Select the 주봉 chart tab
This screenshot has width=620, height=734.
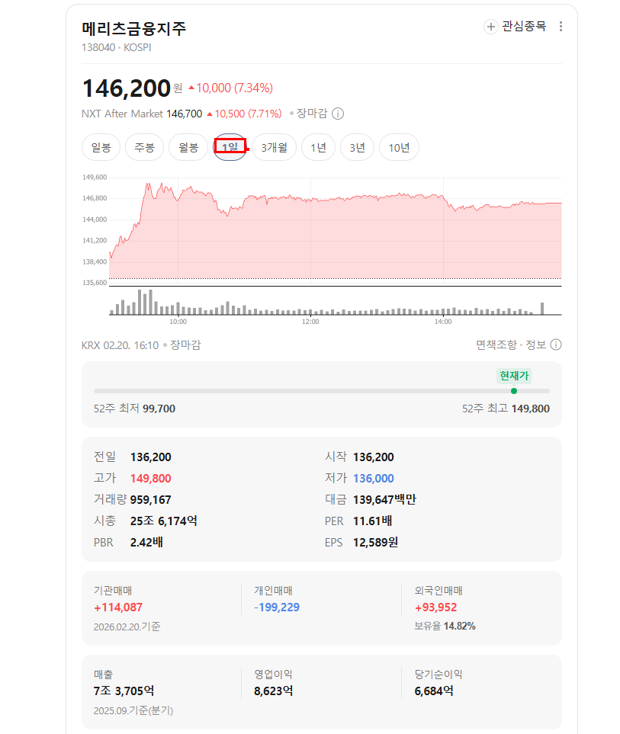pyautogui.click(x=144, y=147)
